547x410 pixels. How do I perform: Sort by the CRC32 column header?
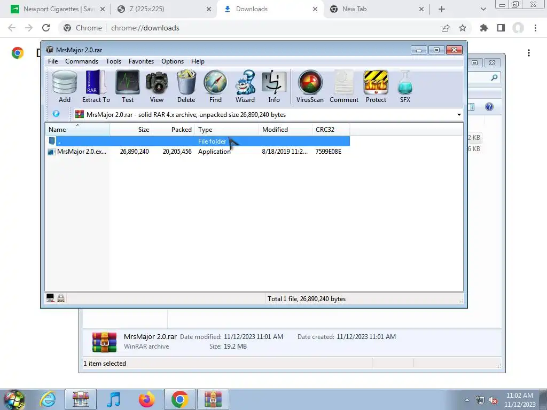click(x=331, y=130)
